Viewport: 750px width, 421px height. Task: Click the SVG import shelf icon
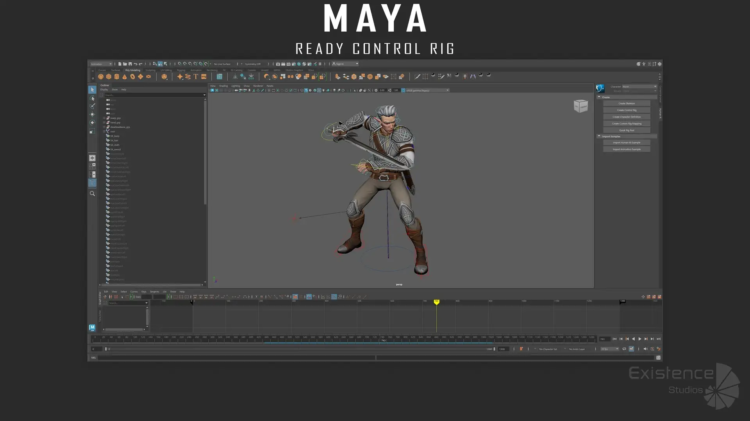click(204, 77)
